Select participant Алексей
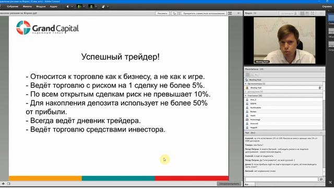 [x=283, y=124]
